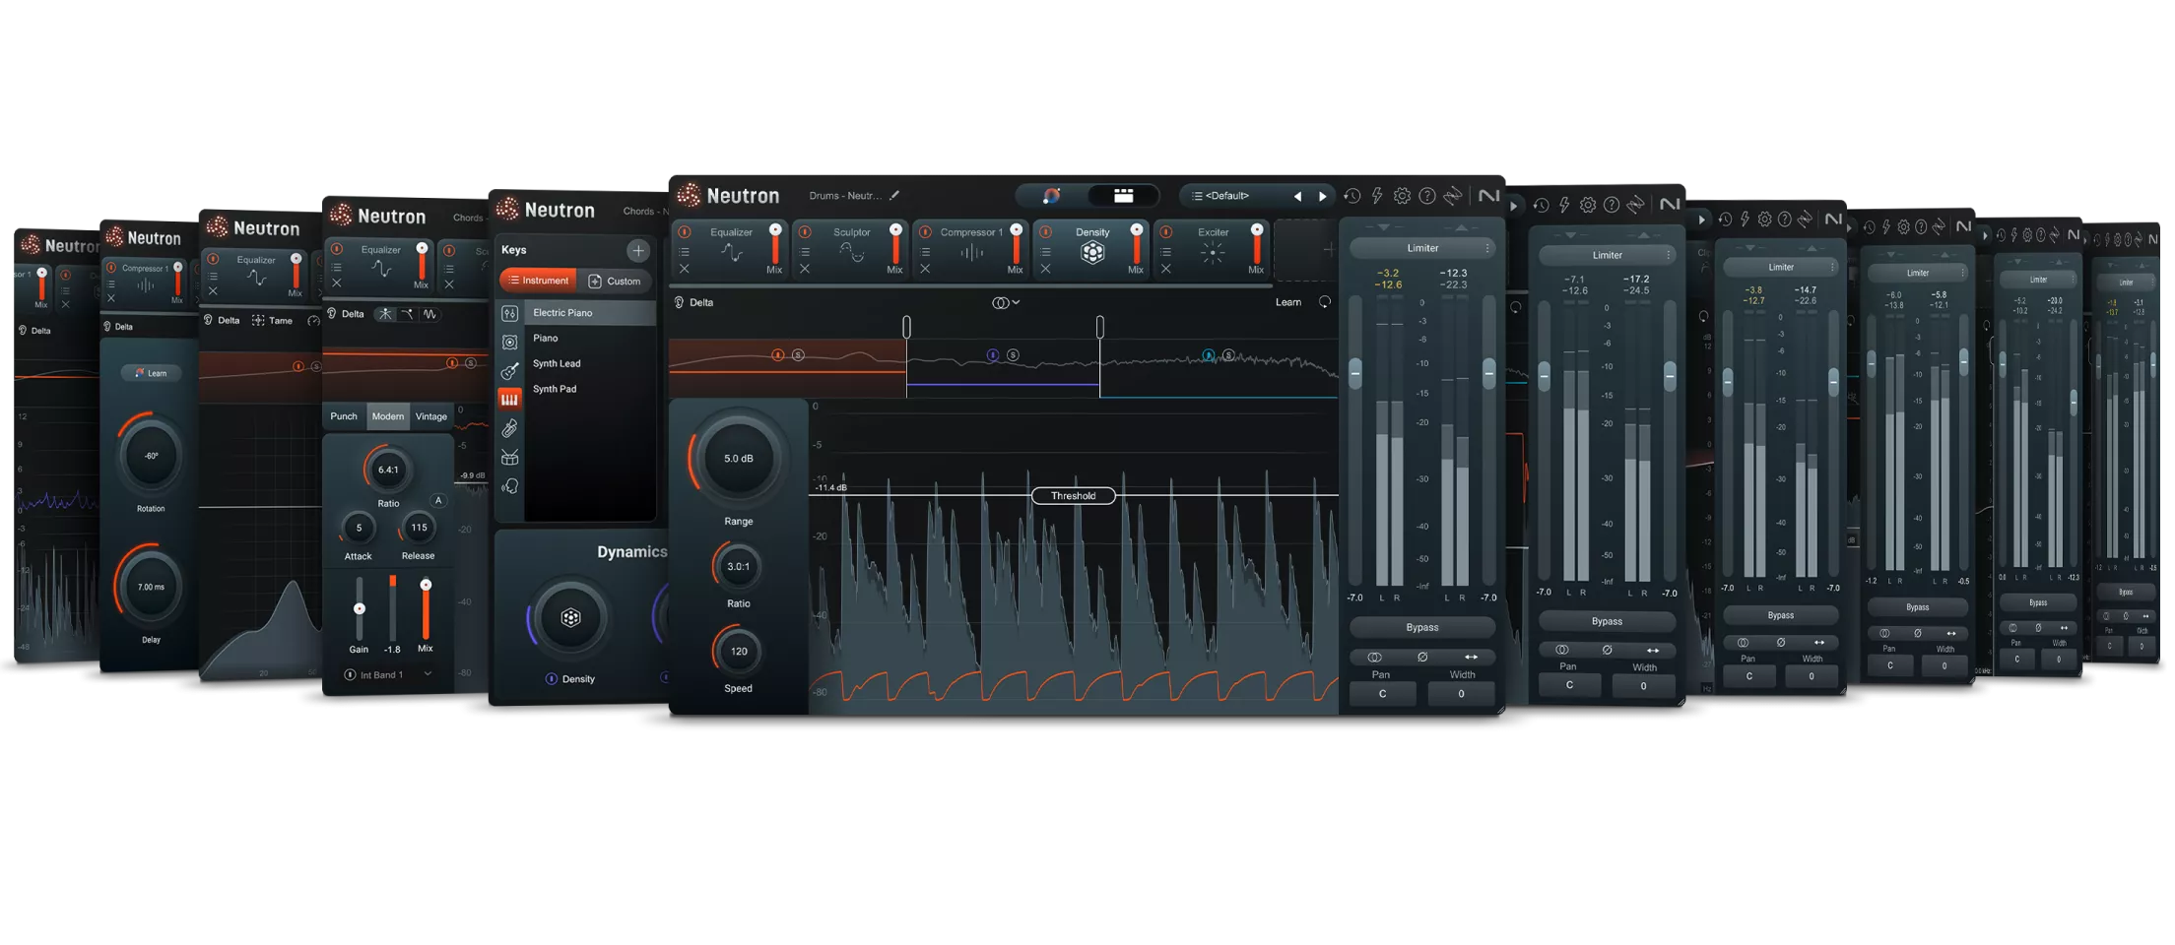Image resolution: width=2175 pixels, height=945 pixels.
Task: Select the Vocal head category icon
Action: [x=509, y=486]
